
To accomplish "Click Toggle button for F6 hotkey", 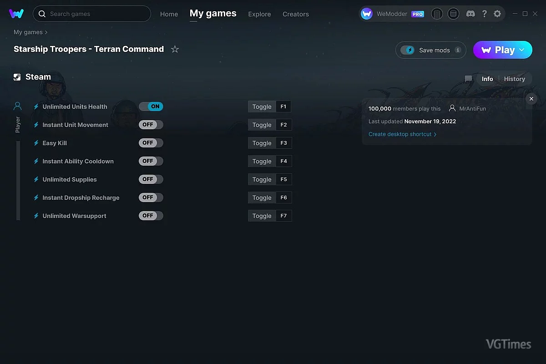I will tap(262, 197).
